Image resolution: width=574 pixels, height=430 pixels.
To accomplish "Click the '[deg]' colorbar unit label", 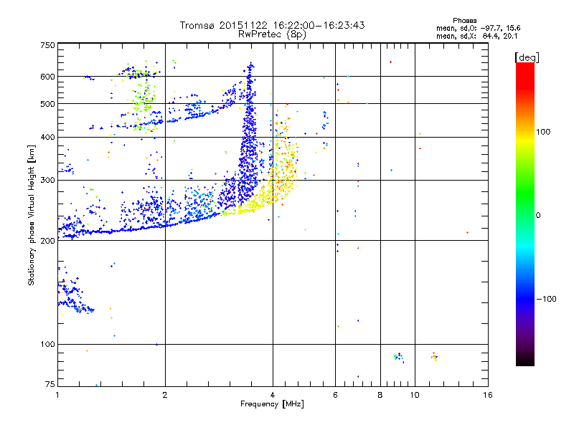I will click(527, 57).
